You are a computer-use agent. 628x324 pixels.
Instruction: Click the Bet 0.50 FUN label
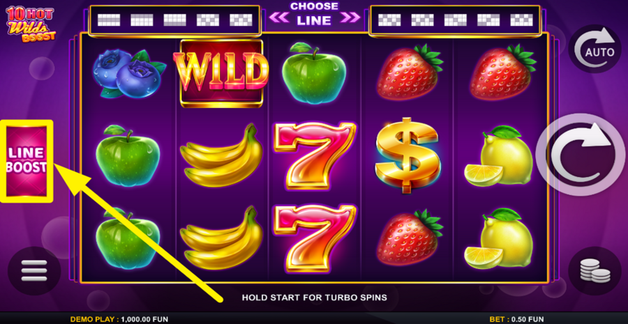516,319
